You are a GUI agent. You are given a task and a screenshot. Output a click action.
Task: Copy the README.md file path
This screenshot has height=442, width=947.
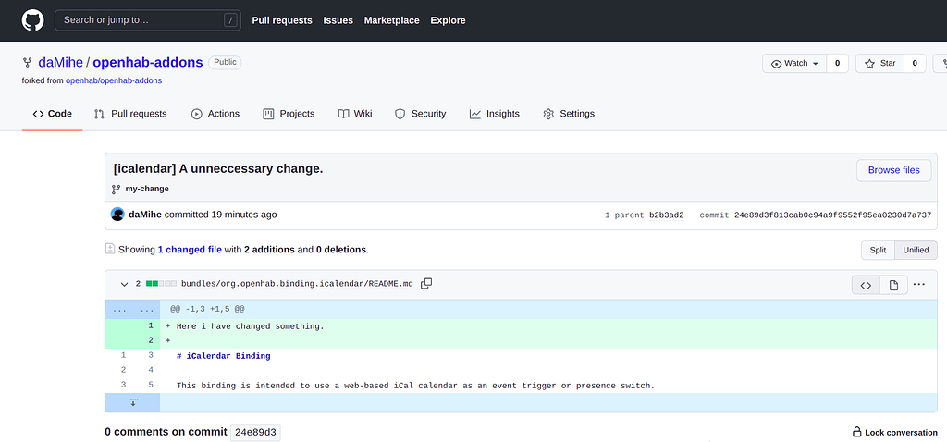426,284
